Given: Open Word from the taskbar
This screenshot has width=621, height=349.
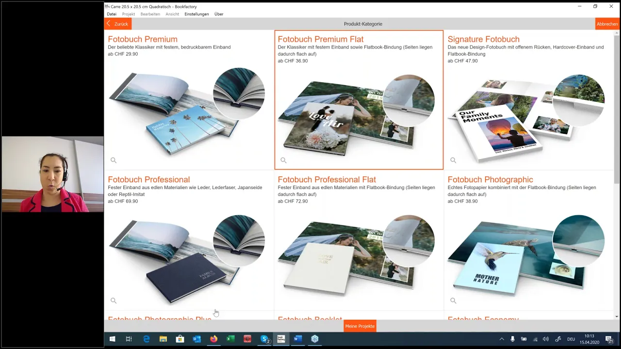Looking at the screenshot, I should tap(298, 339).
